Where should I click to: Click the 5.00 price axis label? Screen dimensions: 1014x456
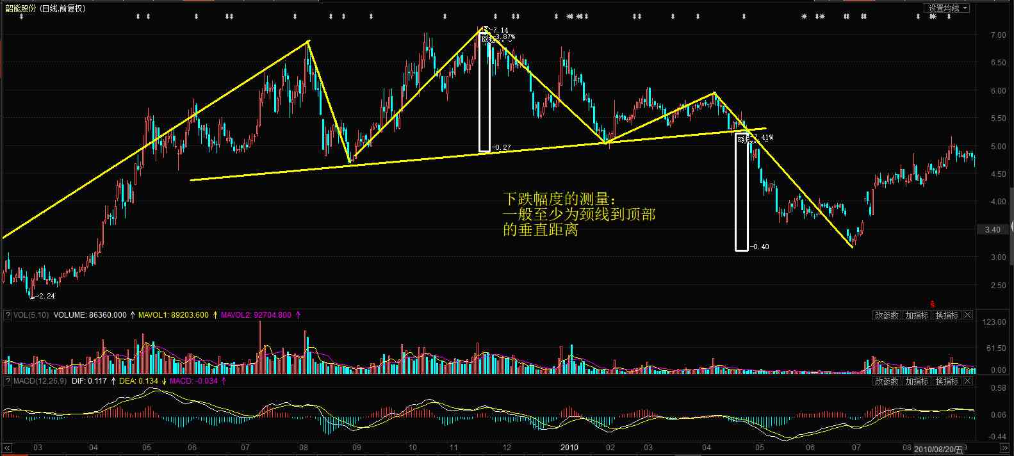point(998,147)
